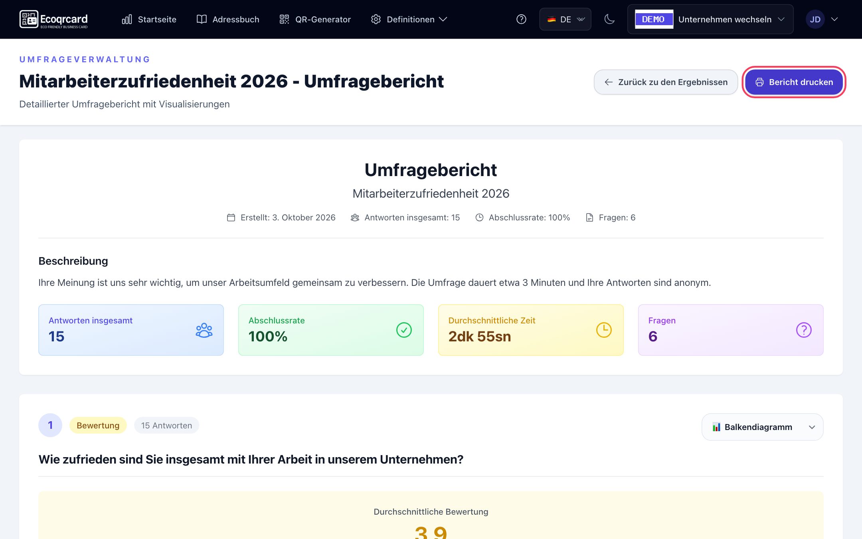862x539 pixels.
Task: Click the JD user avatar
Action: 815,19
